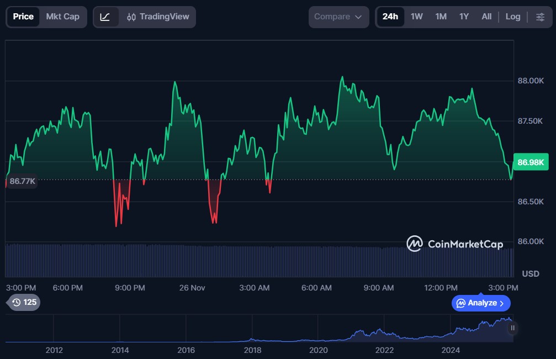Select the 1W time range tab
Screen dimensions: 556x359
pyautogui.click(x=416, y=17)
